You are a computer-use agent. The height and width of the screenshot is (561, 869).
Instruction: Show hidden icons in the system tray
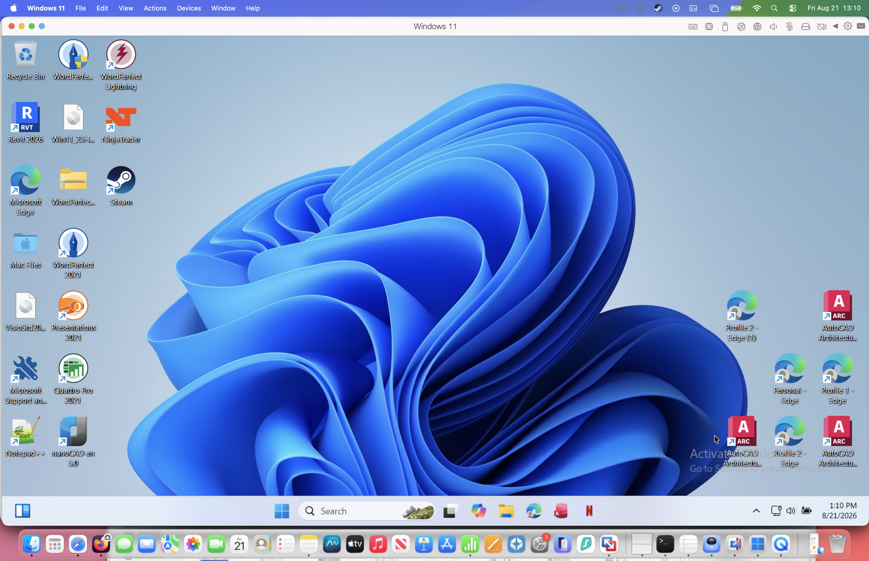click(x=756, y=511)
